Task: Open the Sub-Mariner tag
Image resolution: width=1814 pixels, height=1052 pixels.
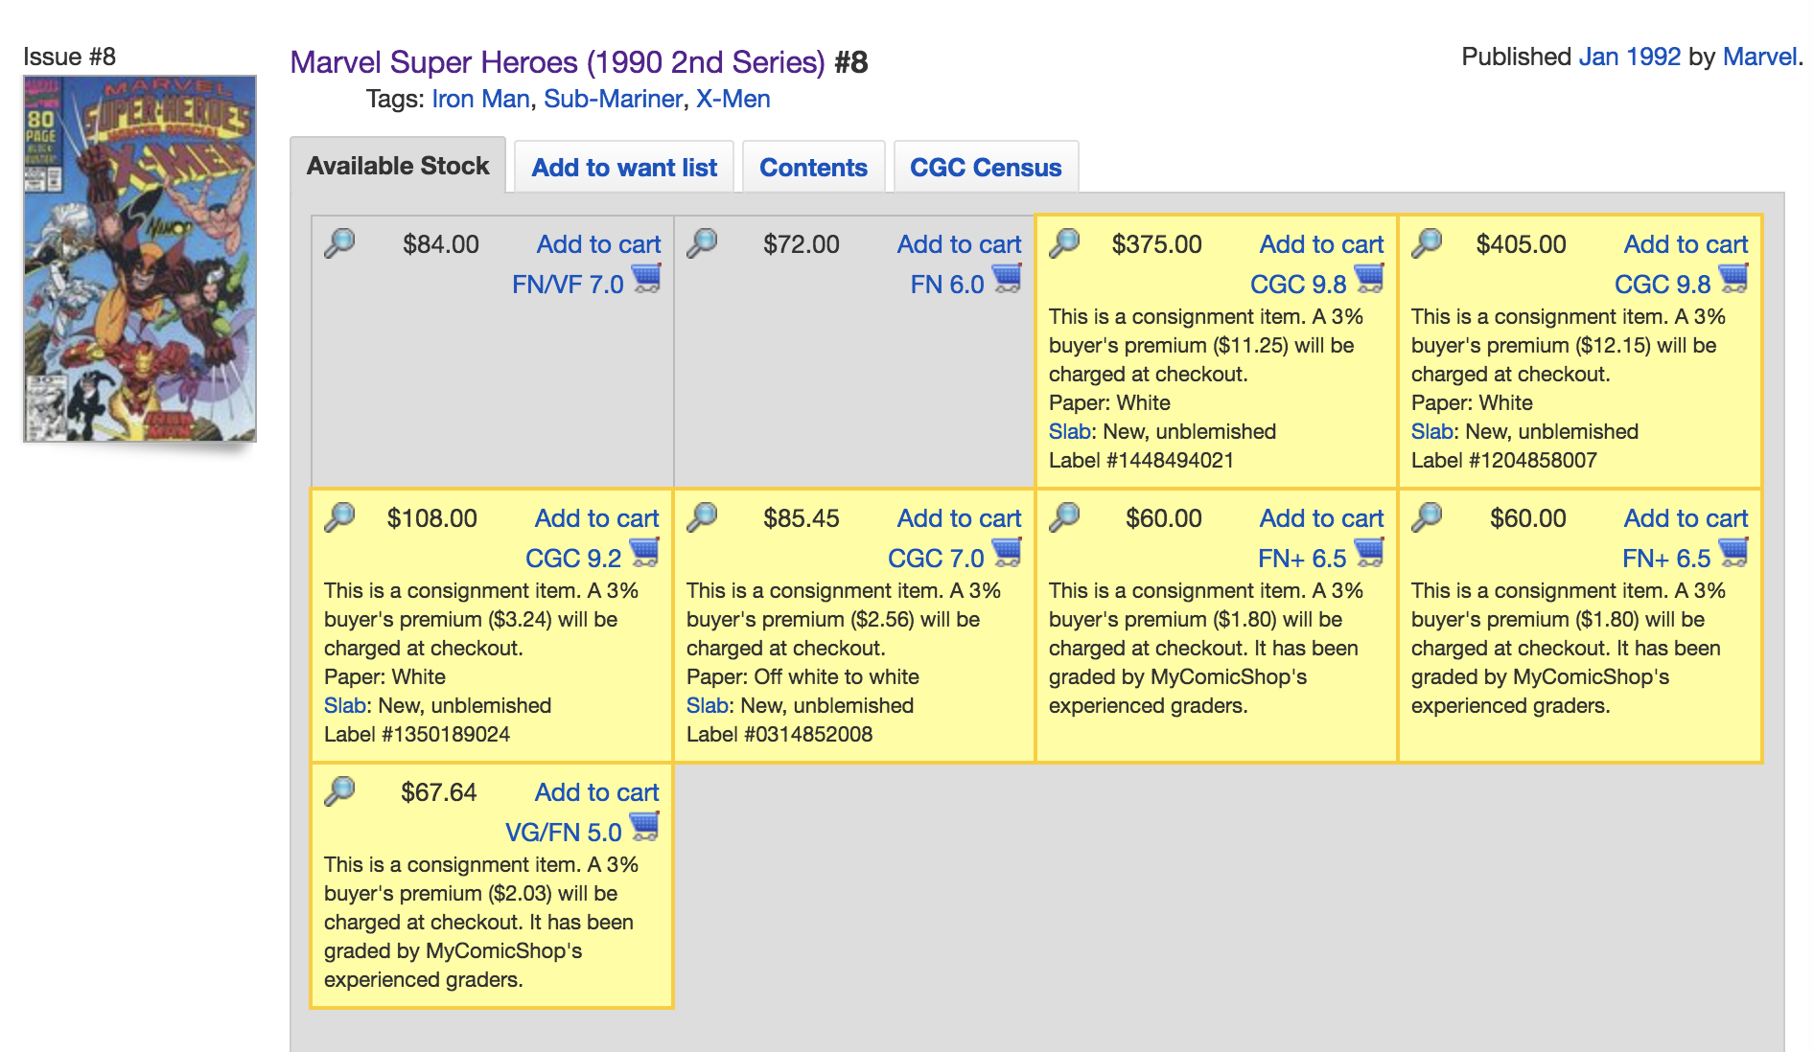Action: (x=613, y=99)
